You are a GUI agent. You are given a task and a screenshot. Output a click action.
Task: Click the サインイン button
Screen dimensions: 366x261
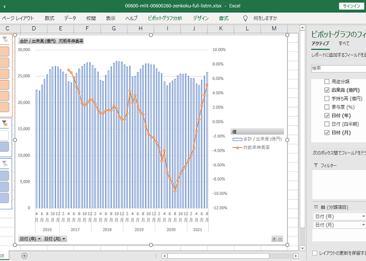tap(351, 6)
